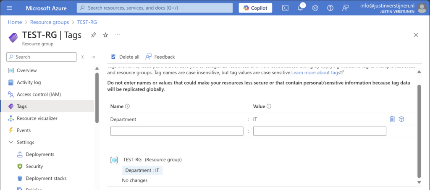Collapse the Settings section in sidebar
The height and width of the screenshot is (190, 430).
coord(10,142)
